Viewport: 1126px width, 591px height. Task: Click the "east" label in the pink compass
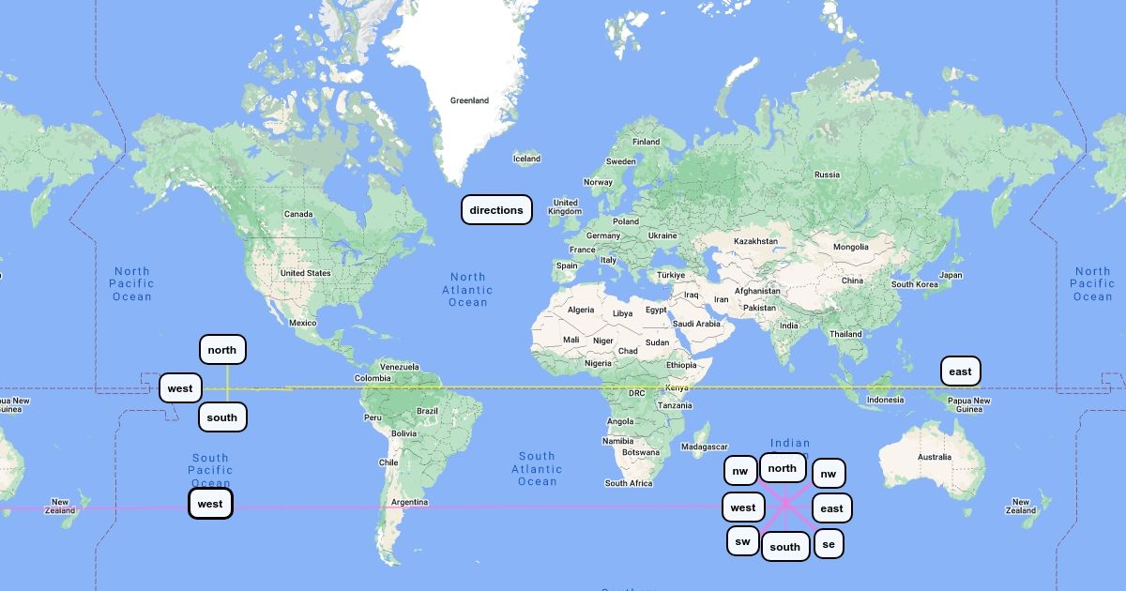[831, 508]
